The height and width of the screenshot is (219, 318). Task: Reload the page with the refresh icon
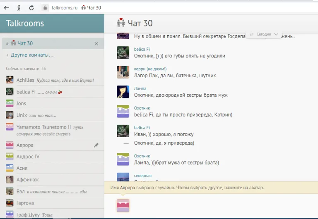pyautogui.click(x=31, y=8)
